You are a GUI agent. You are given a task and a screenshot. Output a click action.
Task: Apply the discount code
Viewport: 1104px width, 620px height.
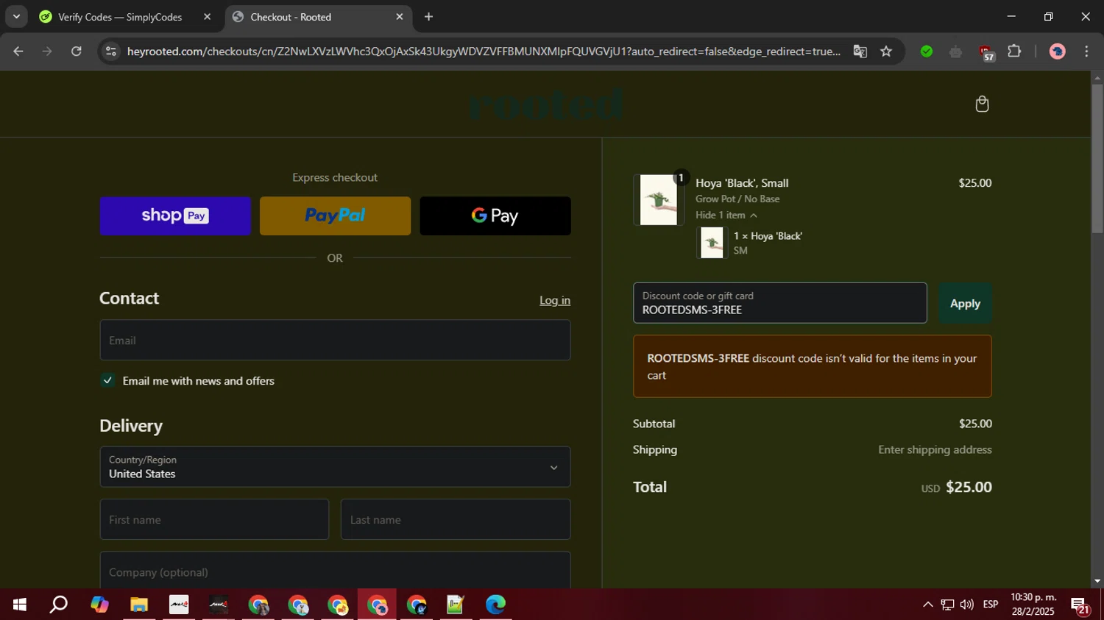click(x=965, y=303)
